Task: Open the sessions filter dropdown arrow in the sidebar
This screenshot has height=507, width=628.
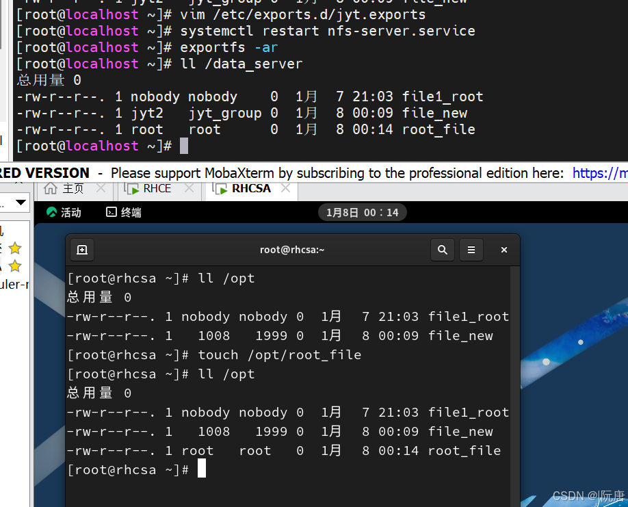Action: tap(21, 203)
